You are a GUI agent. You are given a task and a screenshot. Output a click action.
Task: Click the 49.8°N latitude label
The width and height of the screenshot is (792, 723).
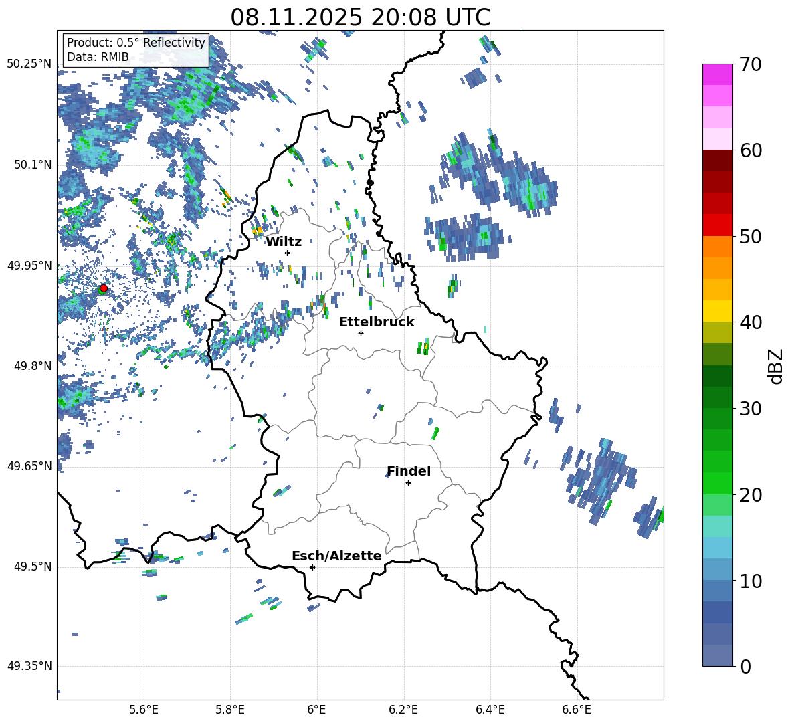33,366
